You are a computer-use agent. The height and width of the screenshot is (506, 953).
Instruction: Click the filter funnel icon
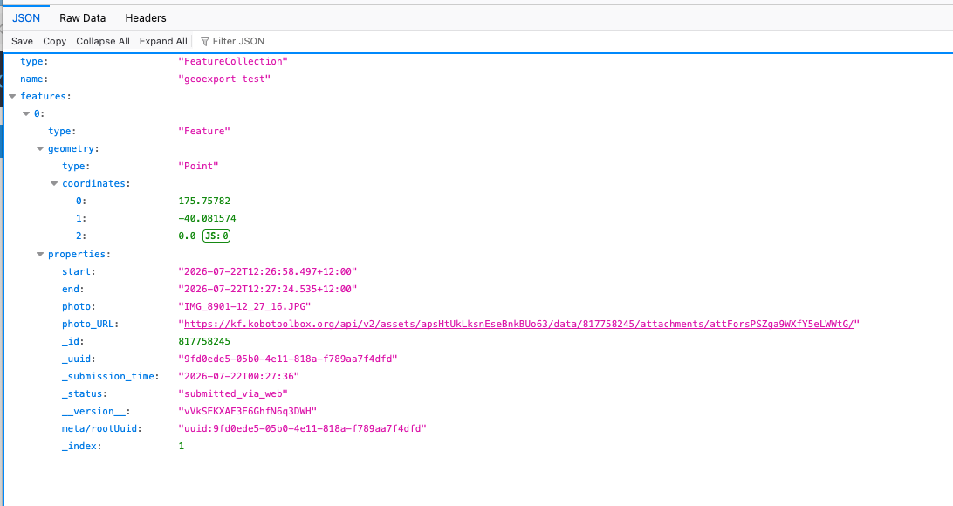point(205,41)
